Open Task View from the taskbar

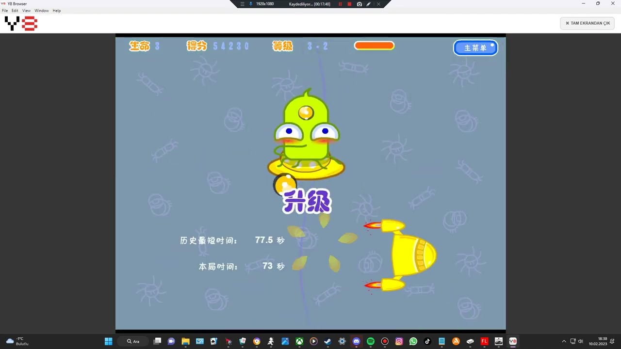pyautogui.click(x=157, y=341)
